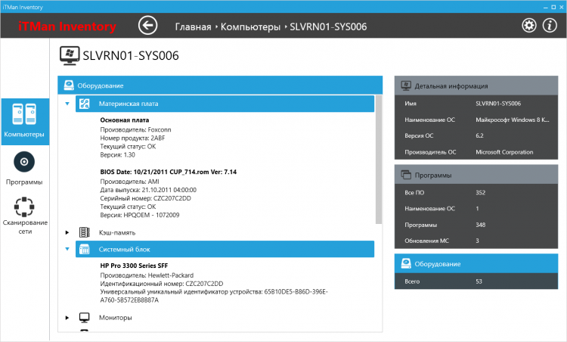Maximize the iTMan Inventory window
This screenshot has height=342, width=567.
[553, 7]
